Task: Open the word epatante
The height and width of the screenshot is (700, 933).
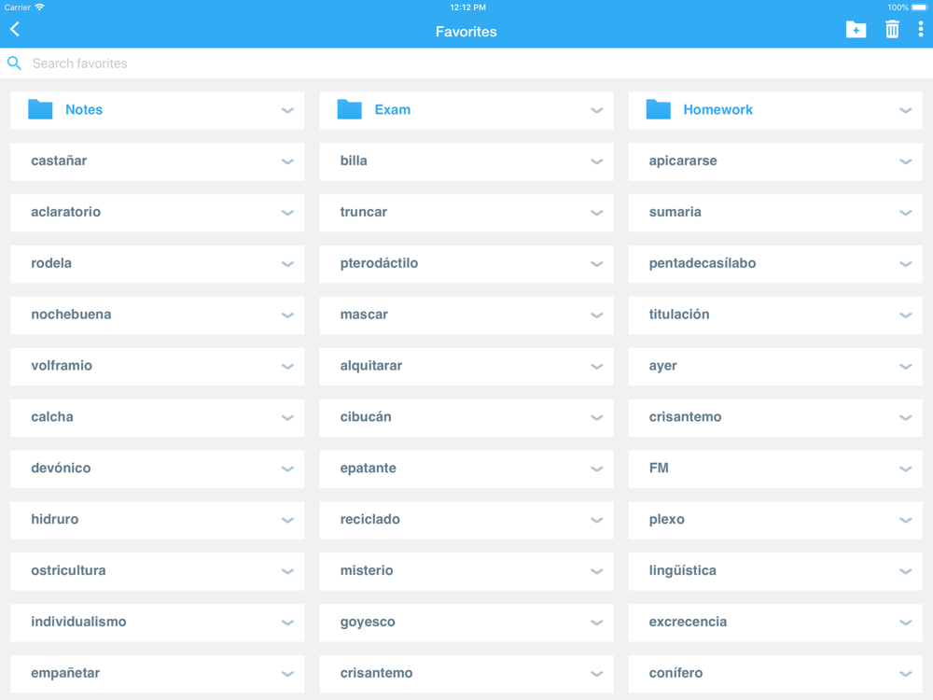Action: [x=369, y=468]
